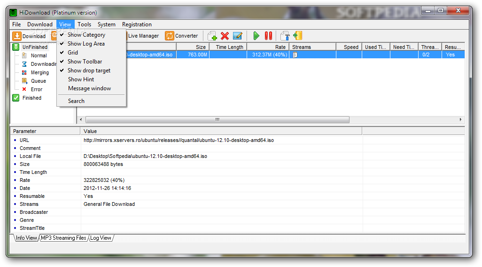482x267 pixels.
Task: Click the 800063488 bytes size value
Action: coord(103,164)
